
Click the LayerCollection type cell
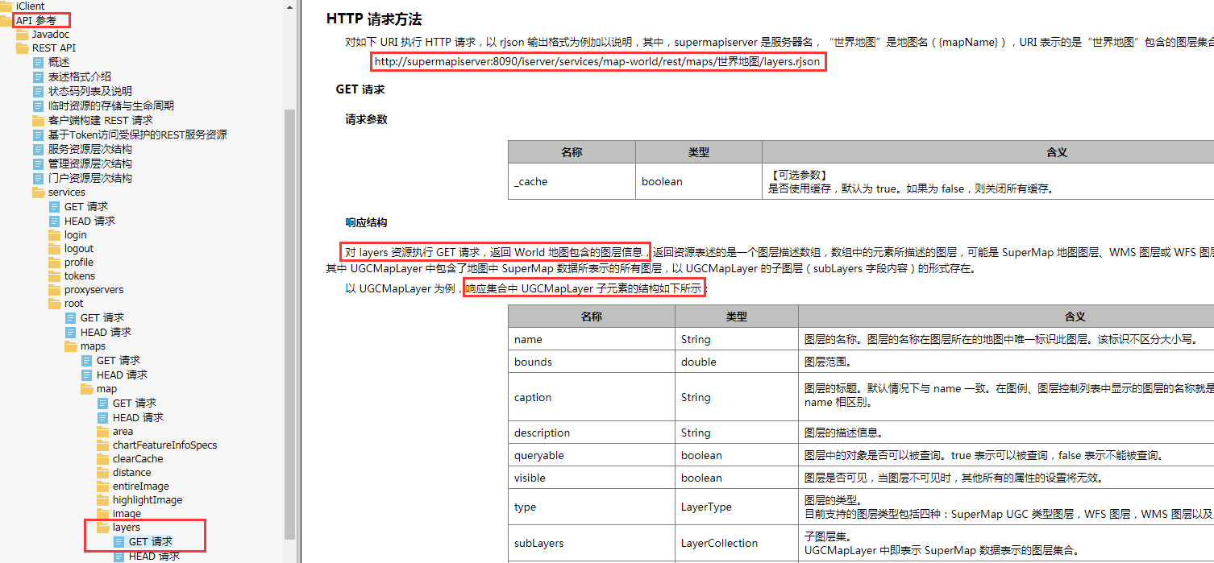pyautogui.click(x=736, y=543)
